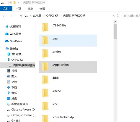
Task: Expand the address bar history dropdown
Action: coord(114,16)
